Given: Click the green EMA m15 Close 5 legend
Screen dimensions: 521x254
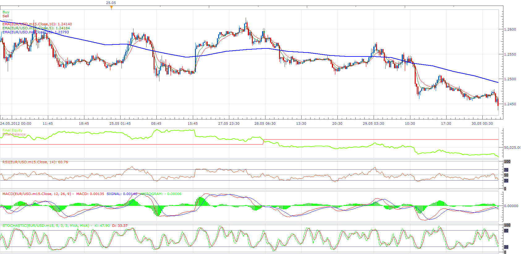Looking at the screenshot, I should click(x=36, y=28).
